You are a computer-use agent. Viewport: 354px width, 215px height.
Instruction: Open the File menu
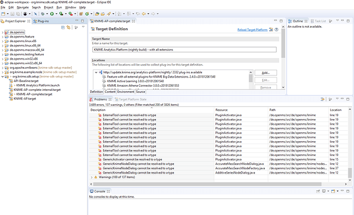point(3,8)
